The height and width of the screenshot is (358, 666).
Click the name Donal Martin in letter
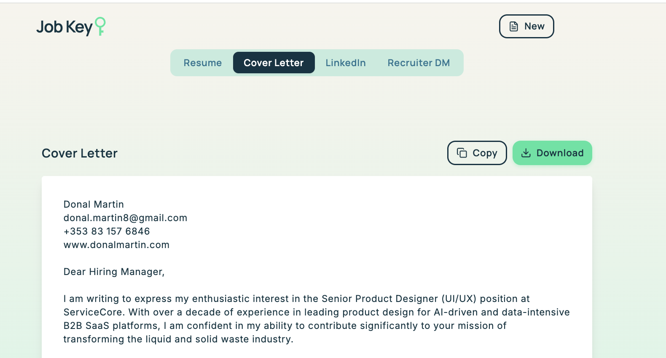coord(94,204)
